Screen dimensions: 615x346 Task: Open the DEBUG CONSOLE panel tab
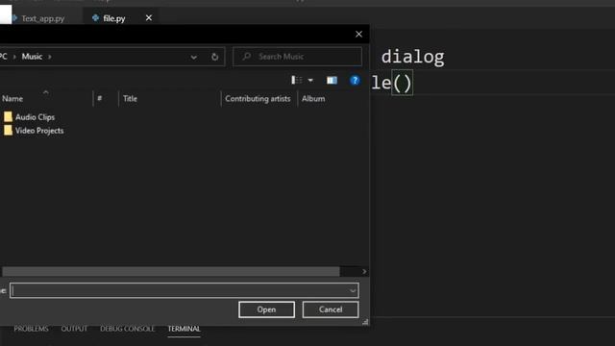128,329
